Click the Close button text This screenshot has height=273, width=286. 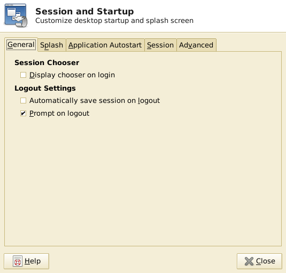(266, 261)
